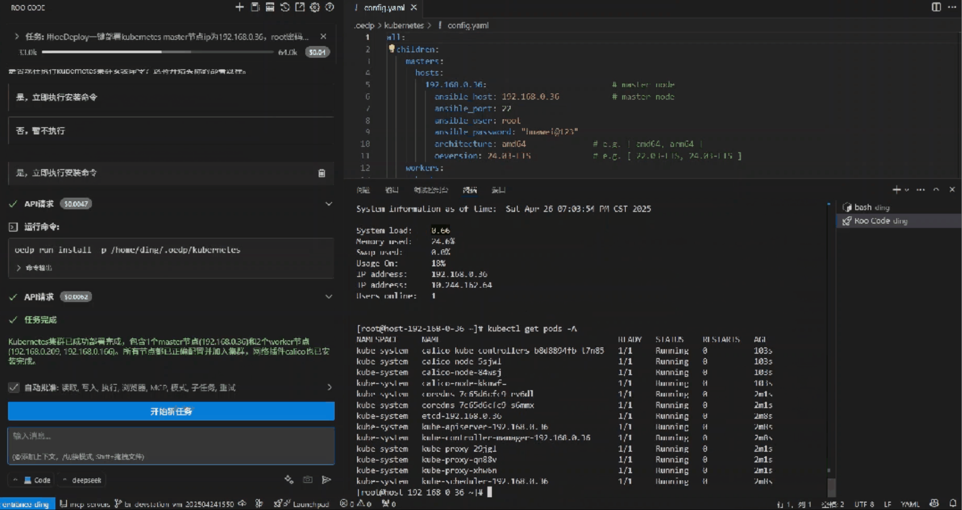Expand the first API请求 chevron
This screenshot has height=510, width=962.
(328, 204)
